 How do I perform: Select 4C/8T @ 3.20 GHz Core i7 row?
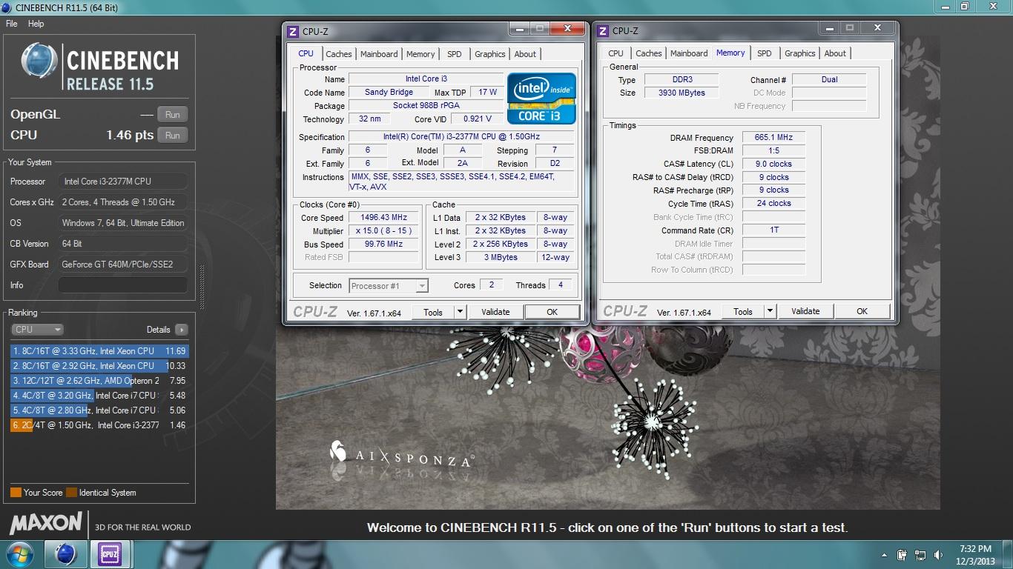(x=99, y=396)
